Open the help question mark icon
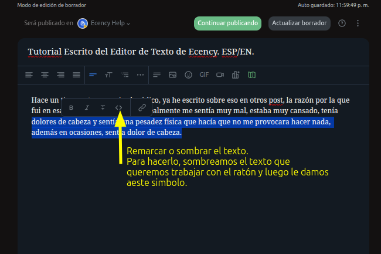Viewport: 381px width, 254px height. click(x=342, y=23)
